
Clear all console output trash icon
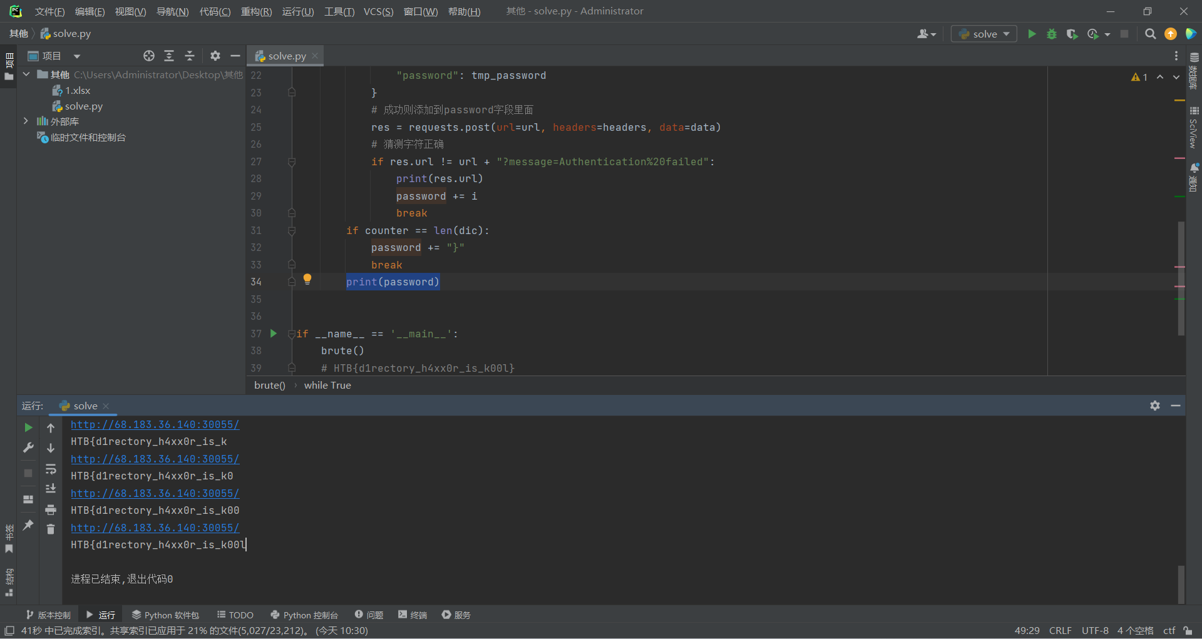point(51,529)
